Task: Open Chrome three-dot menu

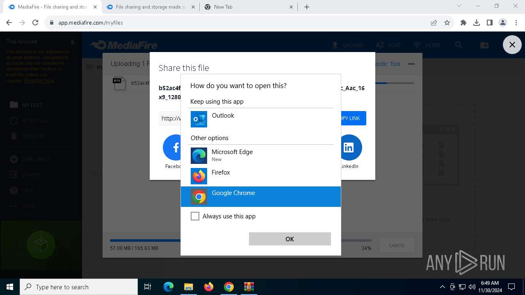Action: [x=516, y=23]
